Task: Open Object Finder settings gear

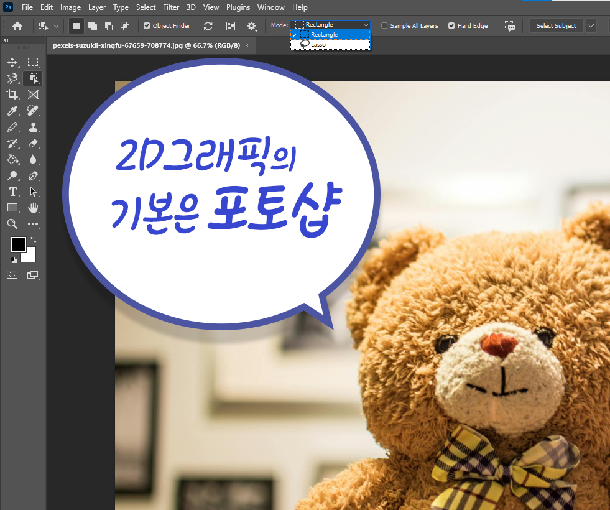Action: pyautogui.click(x=252, y=26)
